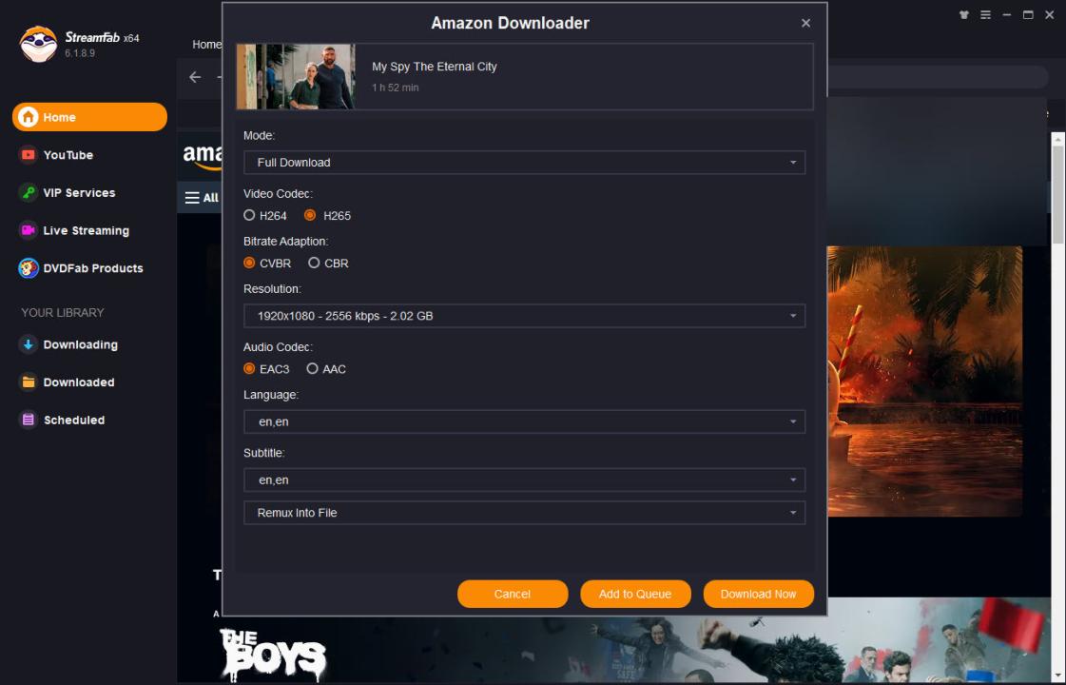
Task: Switch to the Home tab
Action: click(x=206, y=44)
